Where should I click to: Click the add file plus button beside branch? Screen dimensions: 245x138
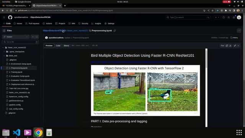pos(33,37)
